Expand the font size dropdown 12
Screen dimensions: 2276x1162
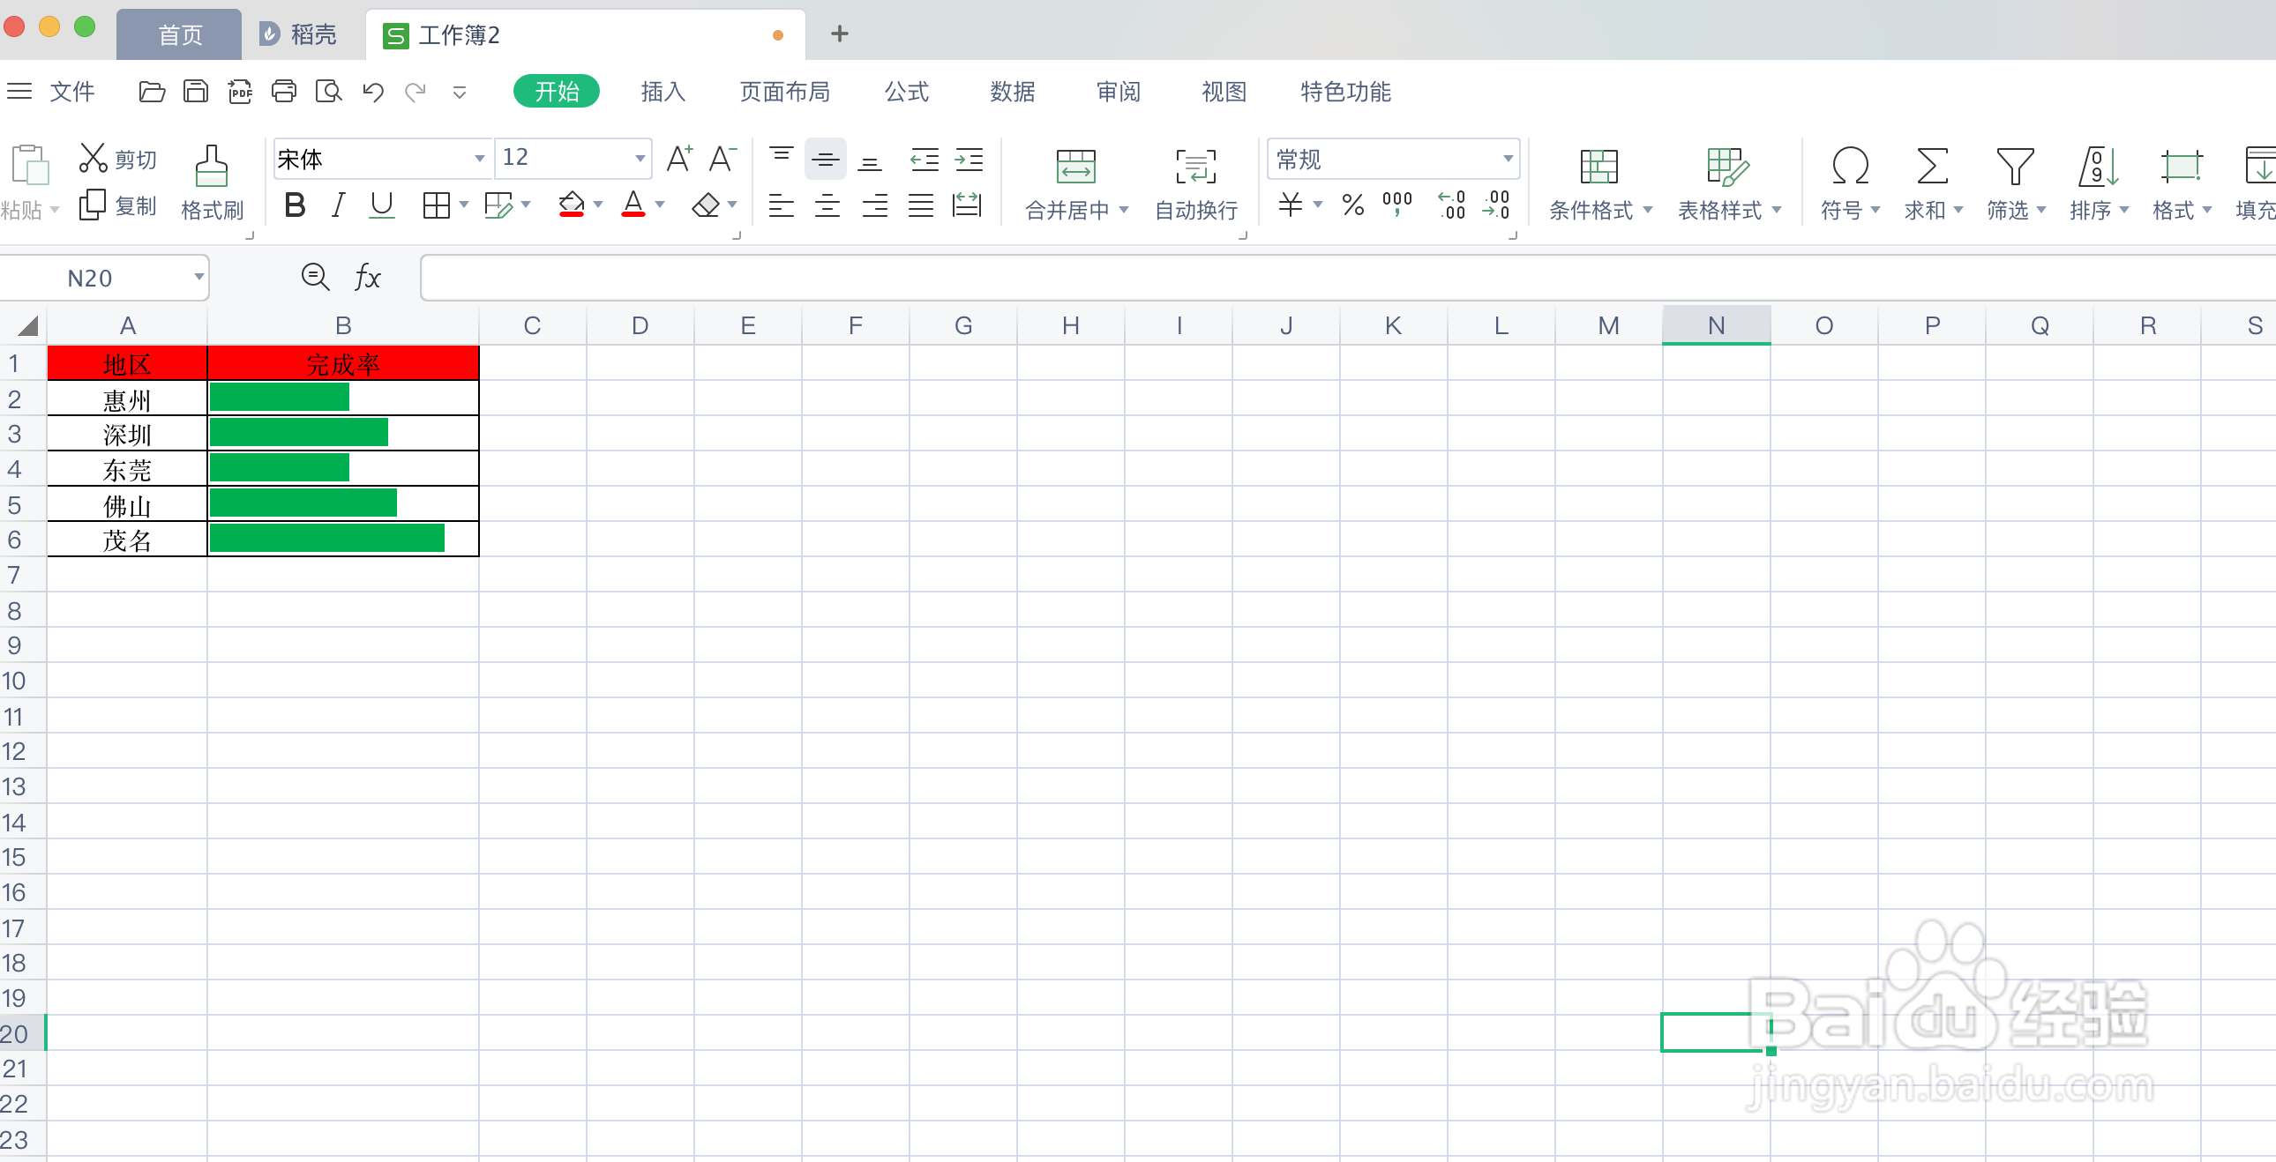640,159
